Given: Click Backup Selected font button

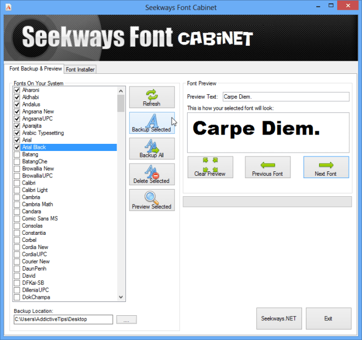Looking at the screenshot, I should (152, 123).
